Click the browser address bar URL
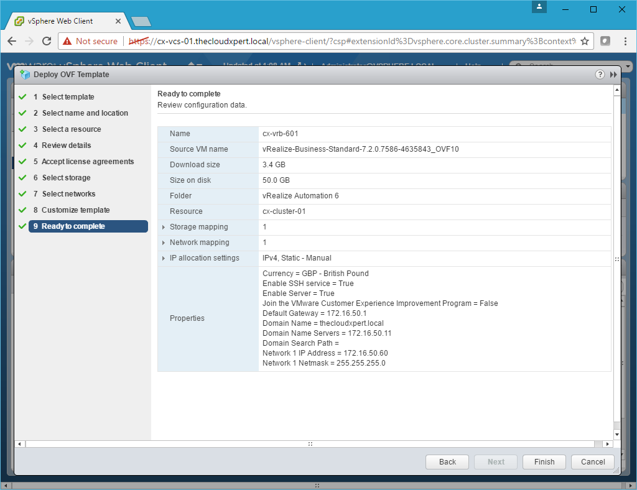Viewport: 637px width, 490px height. pyautogui.click(x=348, y=41)
